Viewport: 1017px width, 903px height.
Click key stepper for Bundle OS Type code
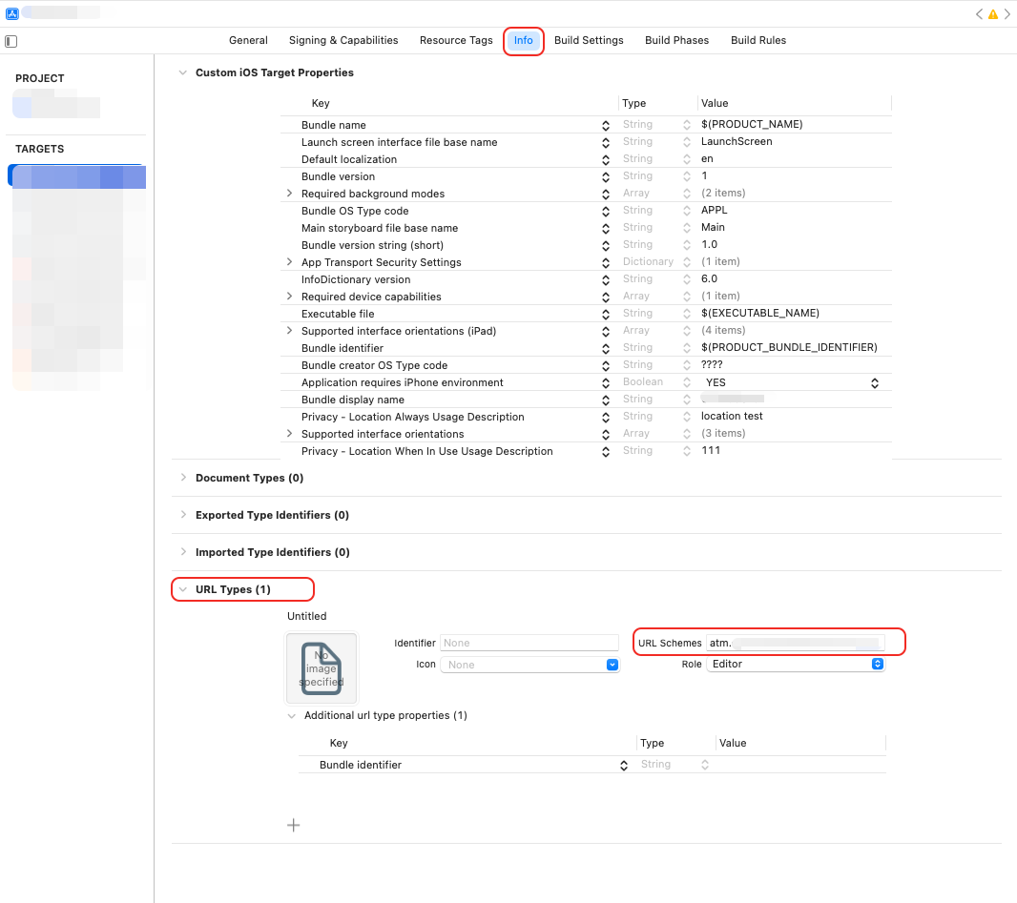click(x=605, y=211)
